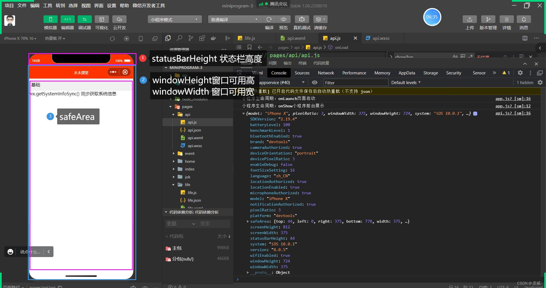Viewport: 546px width, 288px height.
Task: Open the 消息 notifications bell
Action: click(x=524, y=19)
